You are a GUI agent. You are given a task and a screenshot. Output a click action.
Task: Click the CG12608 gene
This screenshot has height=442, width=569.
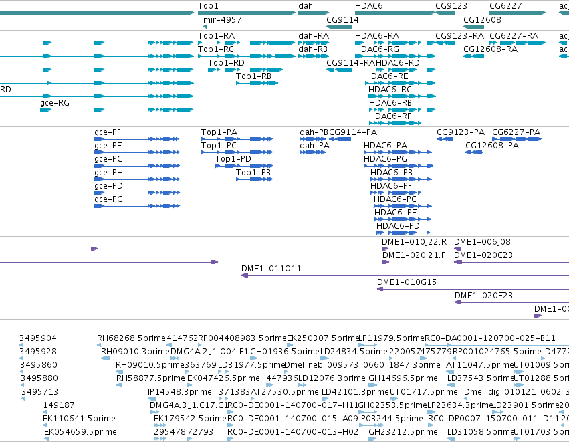[x=474, y=27]
